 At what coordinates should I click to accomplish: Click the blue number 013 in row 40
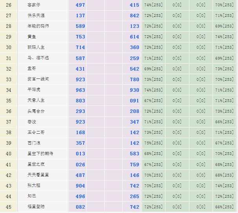(x=80, y=153)
